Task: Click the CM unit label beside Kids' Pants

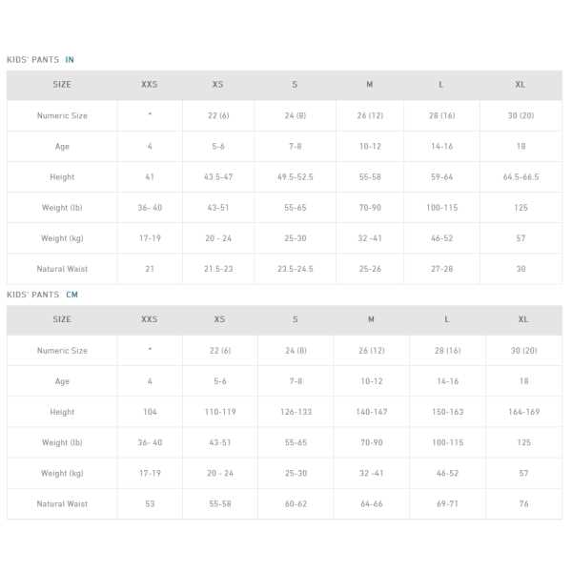Action: pos(72,295)
